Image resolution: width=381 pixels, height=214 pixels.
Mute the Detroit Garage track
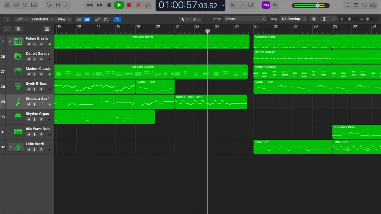[29, 59]
